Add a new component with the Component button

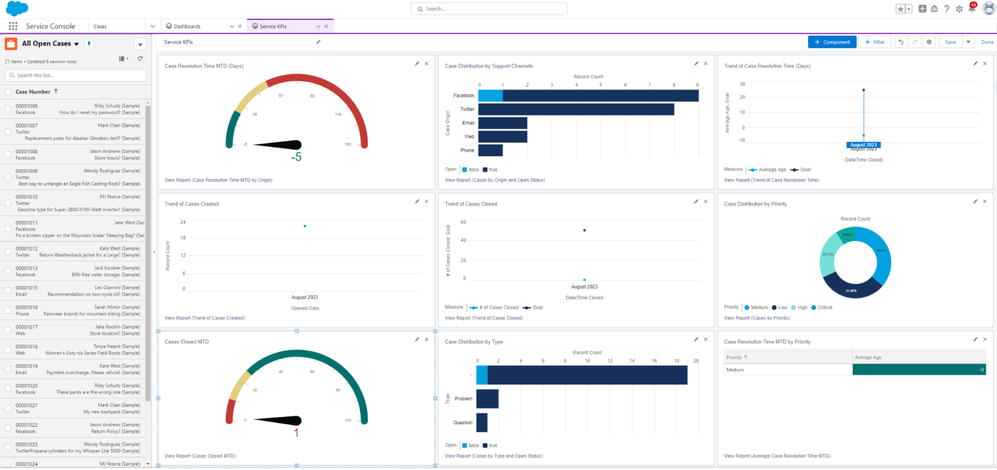click(832, 42)
